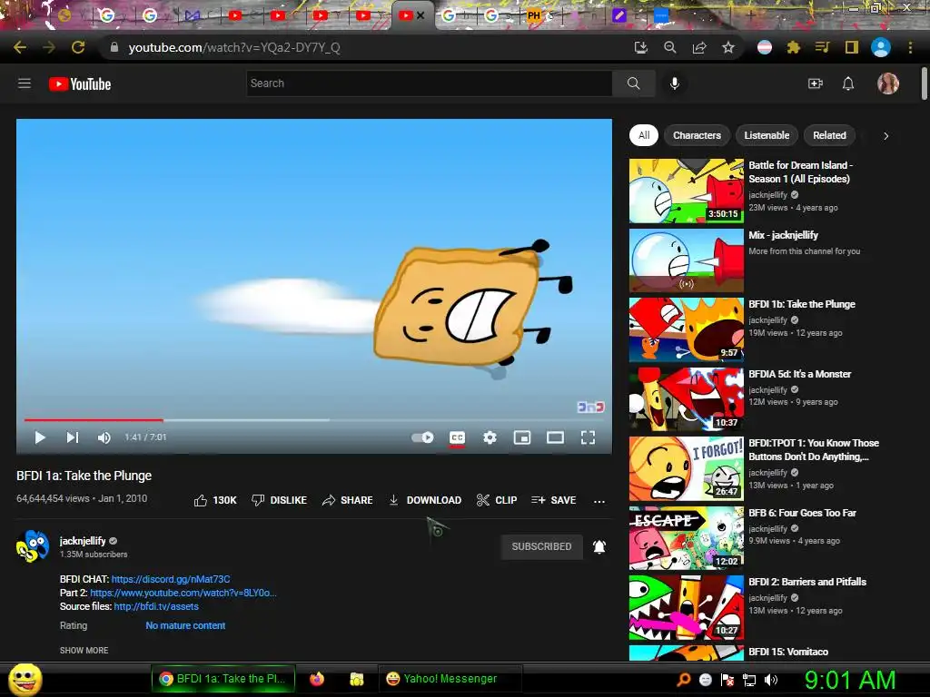Open the jacknjellify channel name link

pyautogui.click(x=83, y=541)
